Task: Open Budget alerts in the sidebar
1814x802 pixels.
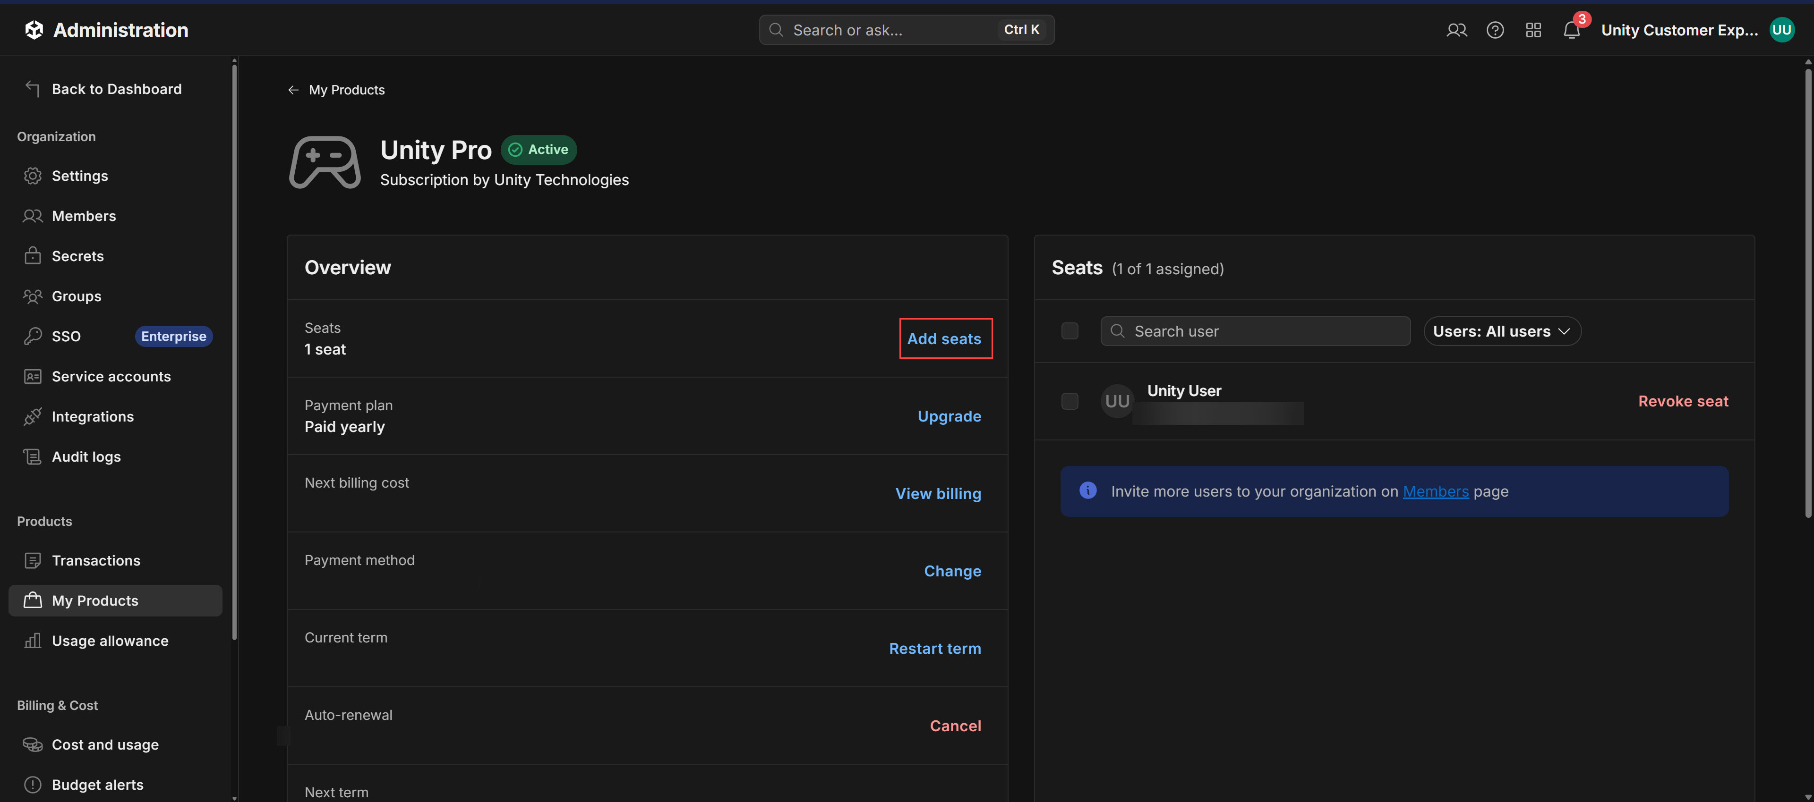Action: 115,785
